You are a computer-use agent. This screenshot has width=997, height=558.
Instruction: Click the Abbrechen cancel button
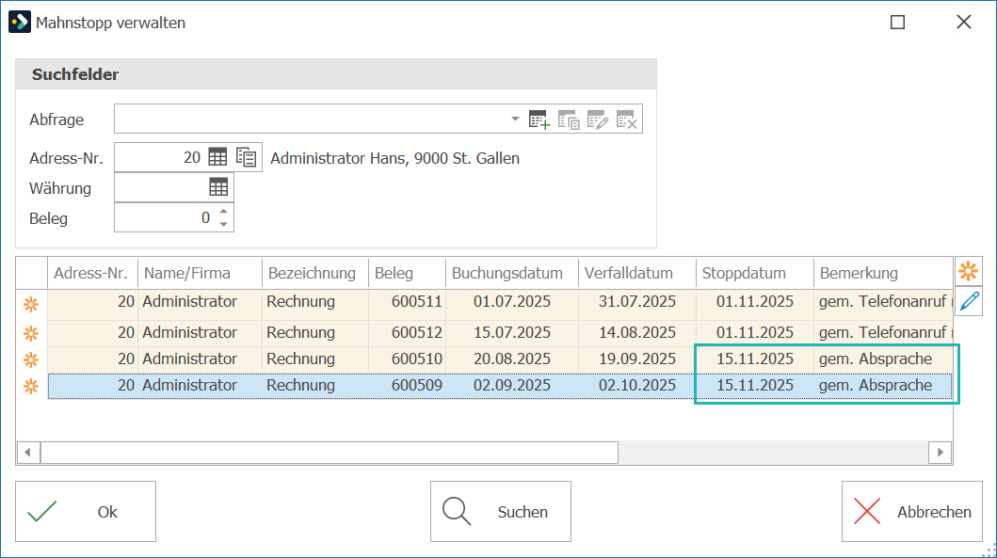pyautogui.click(x=911, y=512)
